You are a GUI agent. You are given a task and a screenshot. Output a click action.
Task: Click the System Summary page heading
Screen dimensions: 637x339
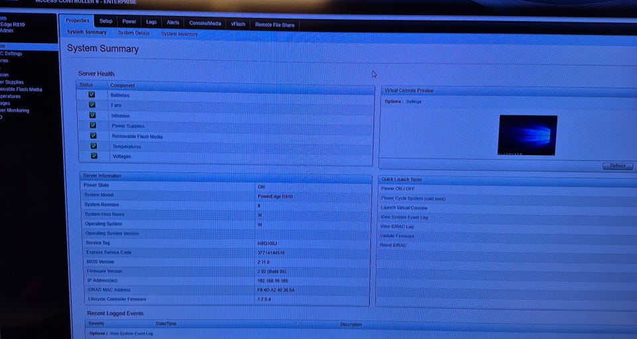pyautogui.click(x=103, y=48)
